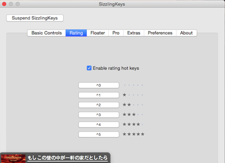Click the one-star rating icon

coord(133,95)
